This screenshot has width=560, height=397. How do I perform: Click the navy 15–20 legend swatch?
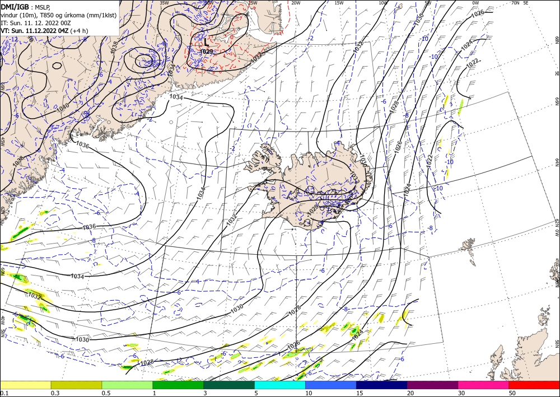pos(382,385)
